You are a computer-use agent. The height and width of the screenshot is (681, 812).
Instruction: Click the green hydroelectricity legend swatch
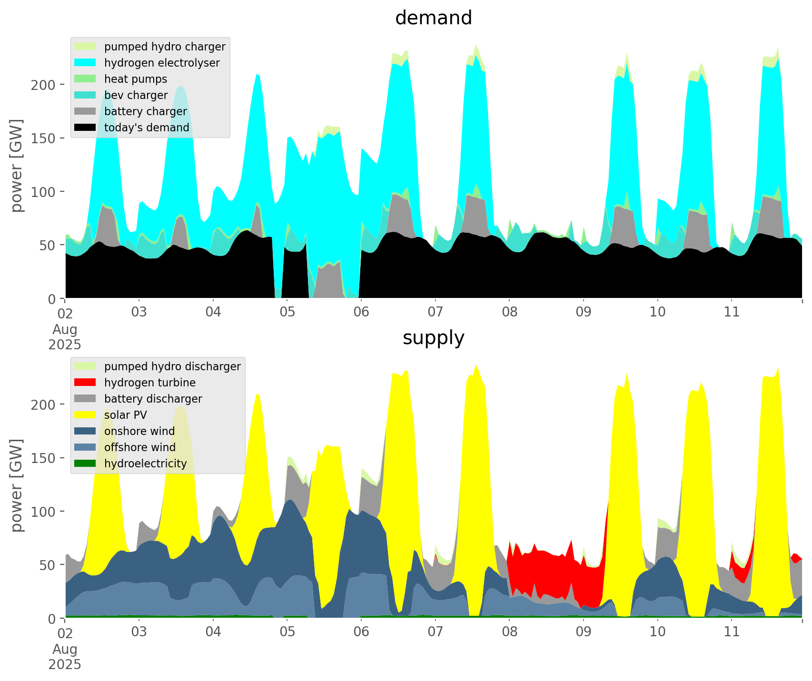click(x=85, y=464)
